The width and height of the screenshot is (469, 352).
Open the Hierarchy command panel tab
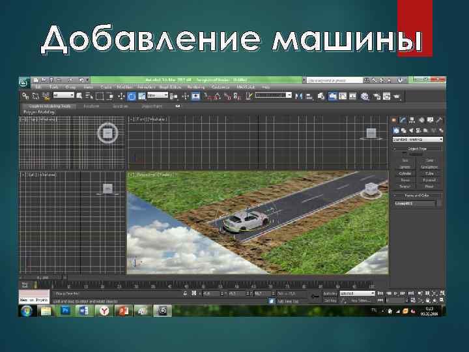tap(412, 120)
